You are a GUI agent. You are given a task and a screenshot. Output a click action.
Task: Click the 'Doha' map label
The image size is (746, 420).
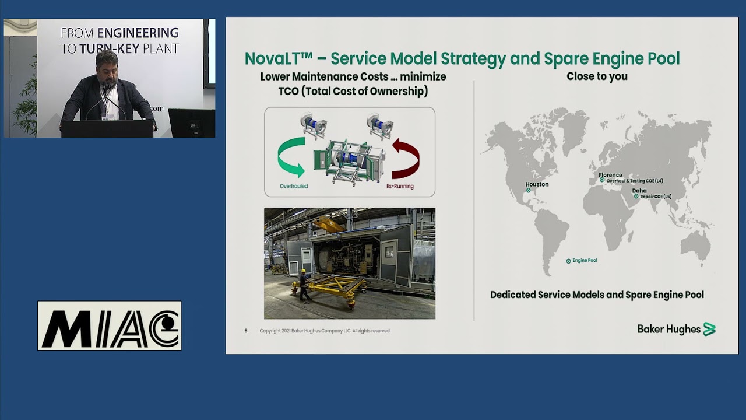pos(639,191)
